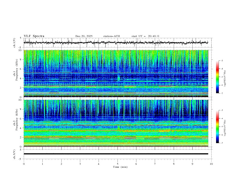Image resolution: width=238 pixels, height=184 pixels.
Task: Click the time axis tick label "0"
Action: click(24, 164)
